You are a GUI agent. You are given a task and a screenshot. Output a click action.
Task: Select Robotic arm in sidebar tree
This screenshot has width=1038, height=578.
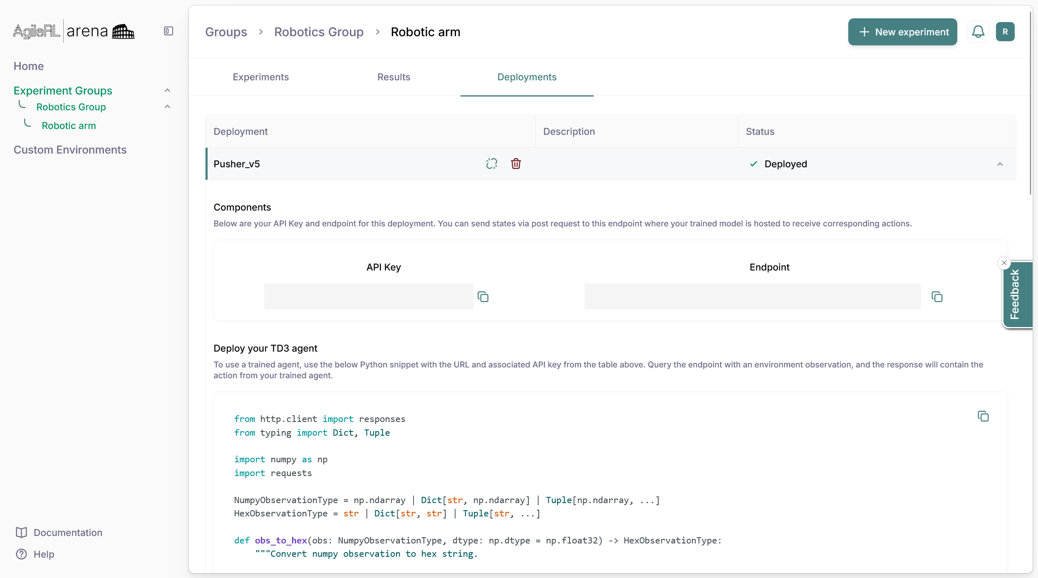click(69, 126)
